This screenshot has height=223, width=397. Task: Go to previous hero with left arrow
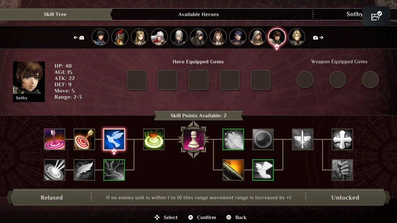tap(79, 38)
